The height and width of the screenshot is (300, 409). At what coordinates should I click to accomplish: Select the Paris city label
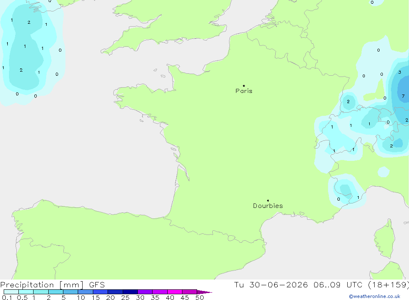[x=244, y=91]
